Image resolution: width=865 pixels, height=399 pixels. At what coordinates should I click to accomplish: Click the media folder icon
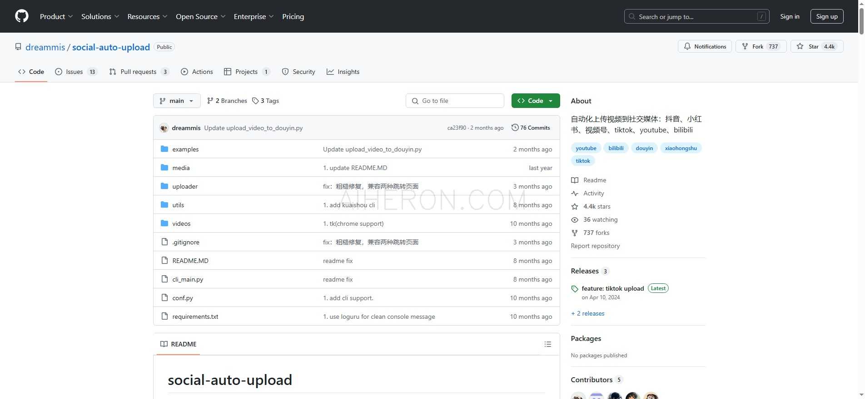164,167
